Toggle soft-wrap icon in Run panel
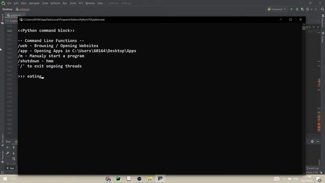Image resolution: width=325 pixels, height=183 pixels. coord(14,159)
